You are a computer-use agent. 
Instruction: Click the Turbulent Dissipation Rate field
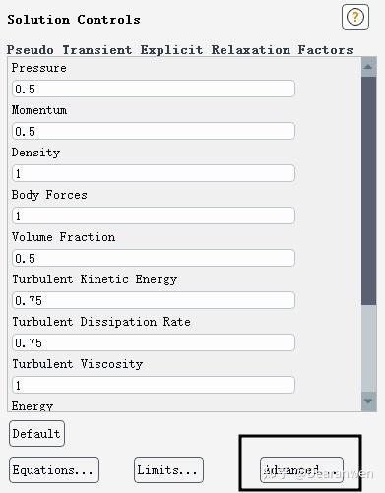tap(154, 342)
